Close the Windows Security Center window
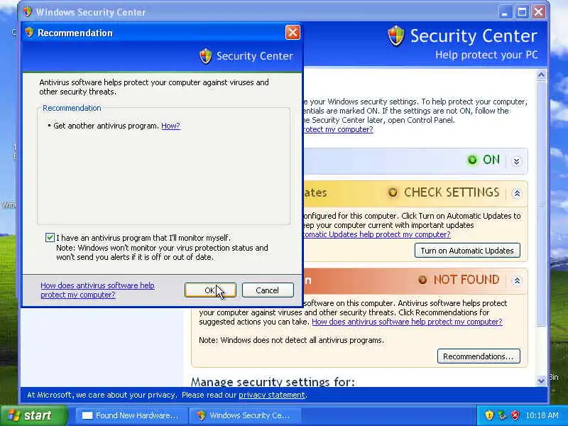Screen dimensions: 568x426 [x=538, y=12]
